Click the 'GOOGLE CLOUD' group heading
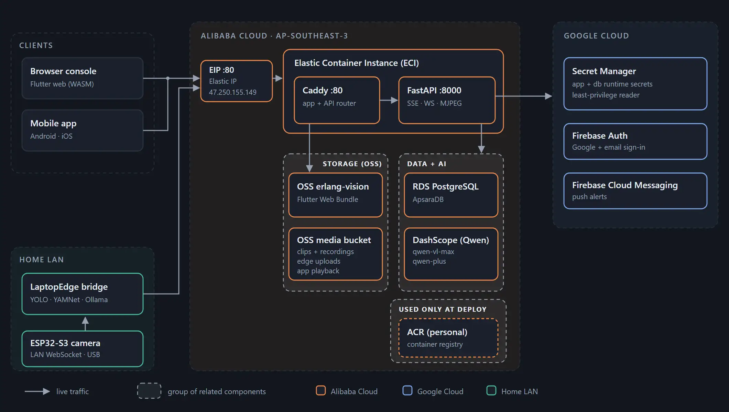Viewport: 729px width, 412px height. (x=597, y=36)
